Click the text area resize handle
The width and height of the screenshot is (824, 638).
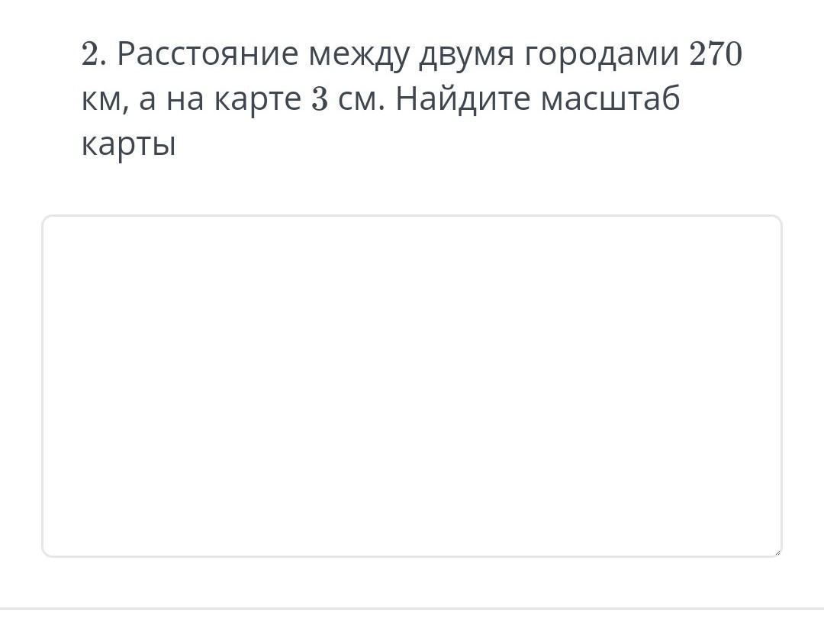click(777, 551)
